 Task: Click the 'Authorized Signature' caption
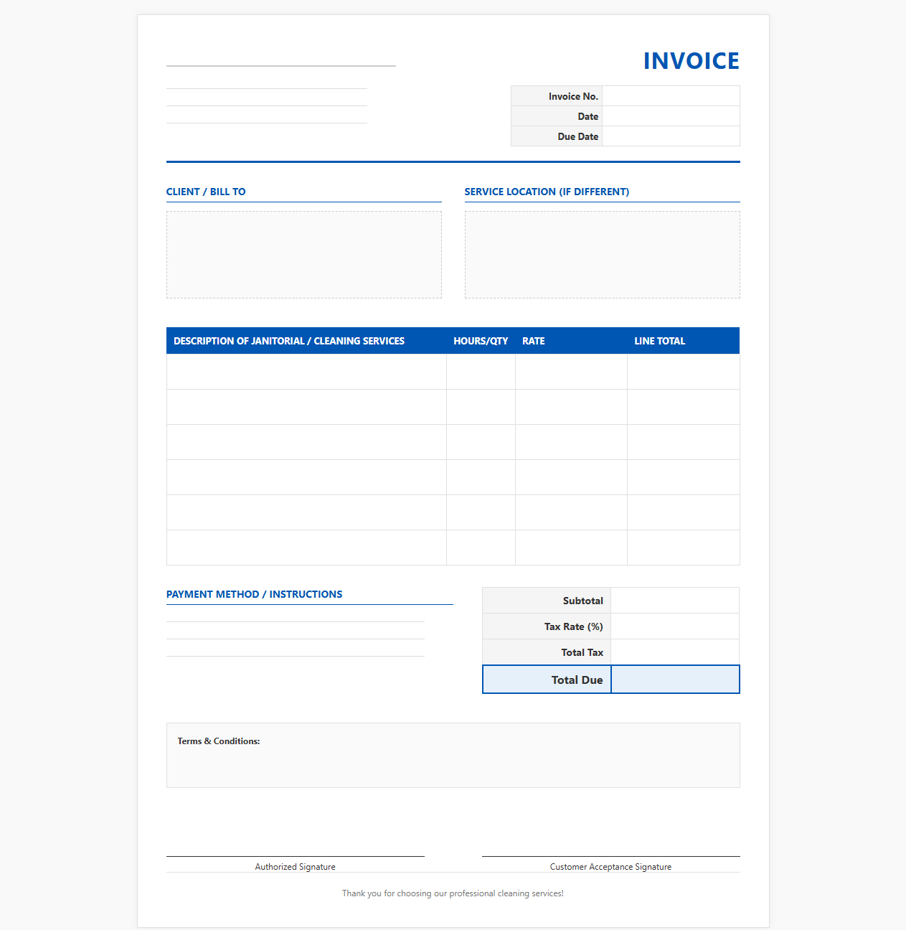click(x=296, y=867)
